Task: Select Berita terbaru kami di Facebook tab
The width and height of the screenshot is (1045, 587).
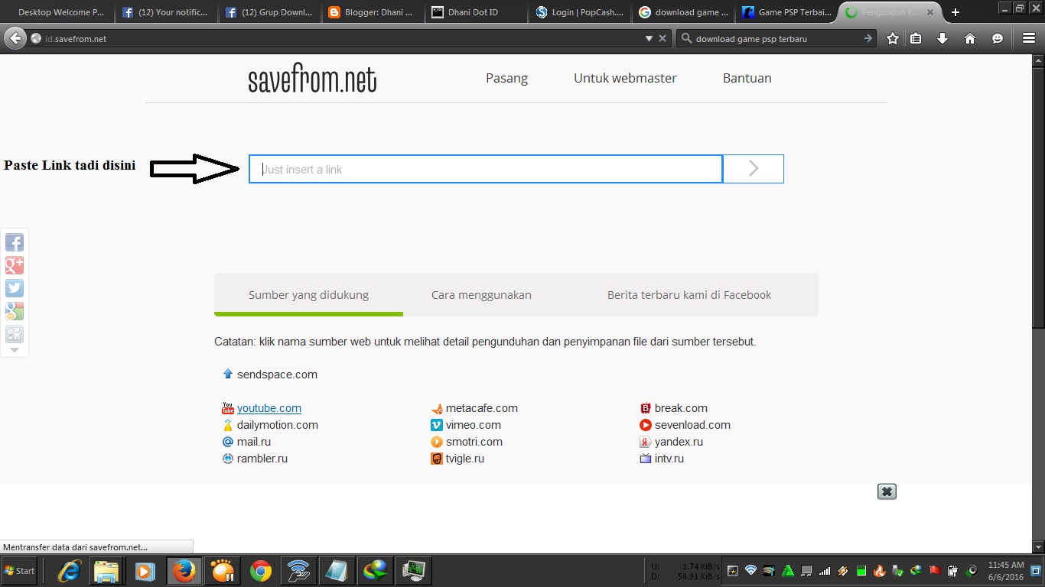Action: [689, 295]
